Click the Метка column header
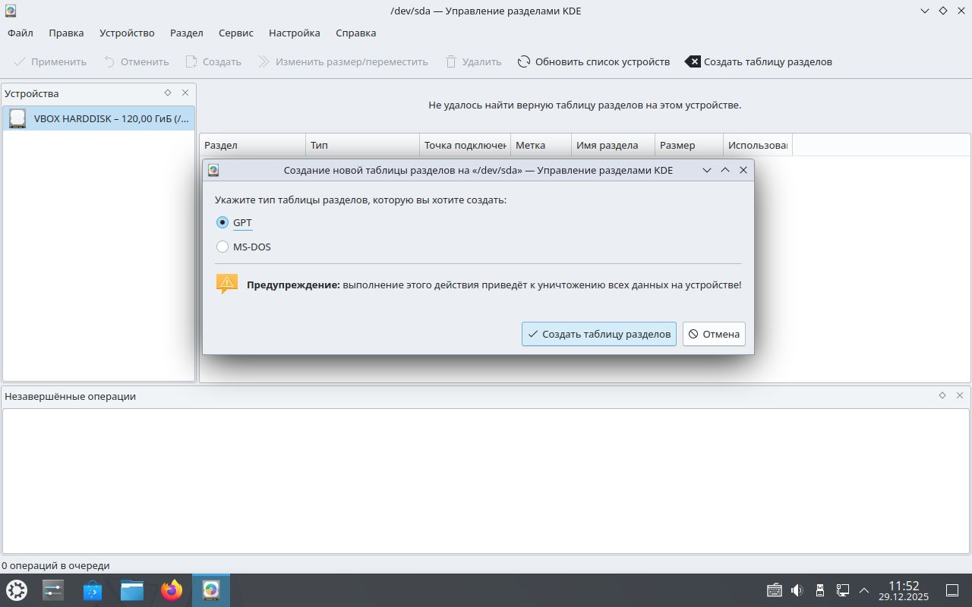The width and height of the screenshot is (972, 607). (541, 145)
